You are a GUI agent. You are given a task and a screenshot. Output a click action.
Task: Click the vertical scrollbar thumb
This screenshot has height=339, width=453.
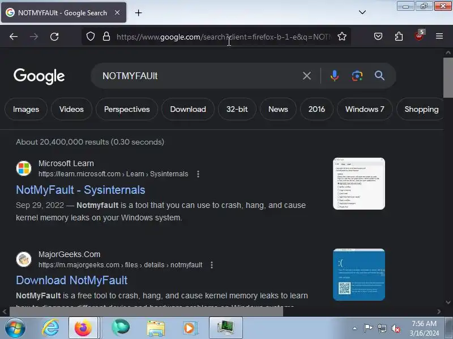pos(448,77)
